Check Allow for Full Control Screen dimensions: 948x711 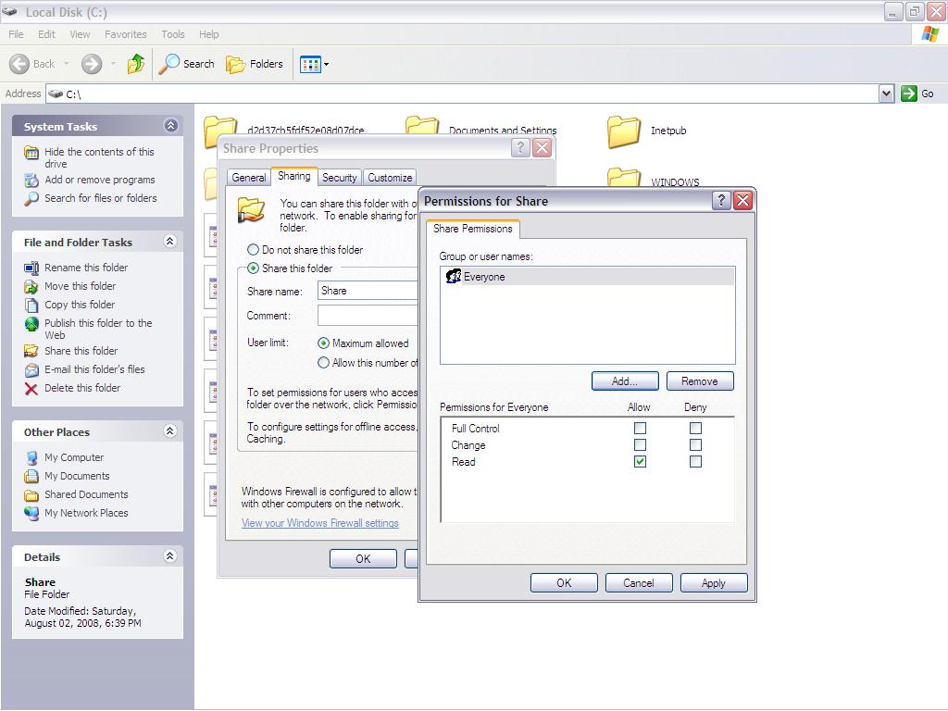point(640,428)
